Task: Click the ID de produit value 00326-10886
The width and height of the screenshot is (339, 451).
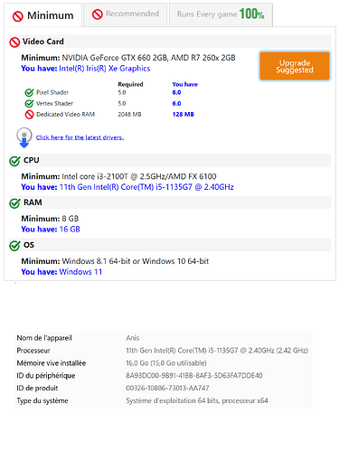Action: (167, 388)
